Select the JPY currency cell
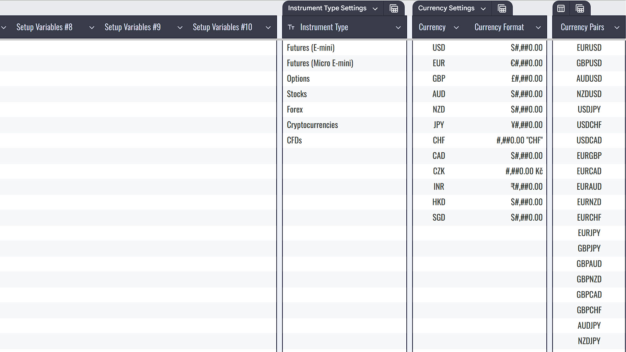Image resolution: width=626 pixels, height=352 pixels. (439, 125)
